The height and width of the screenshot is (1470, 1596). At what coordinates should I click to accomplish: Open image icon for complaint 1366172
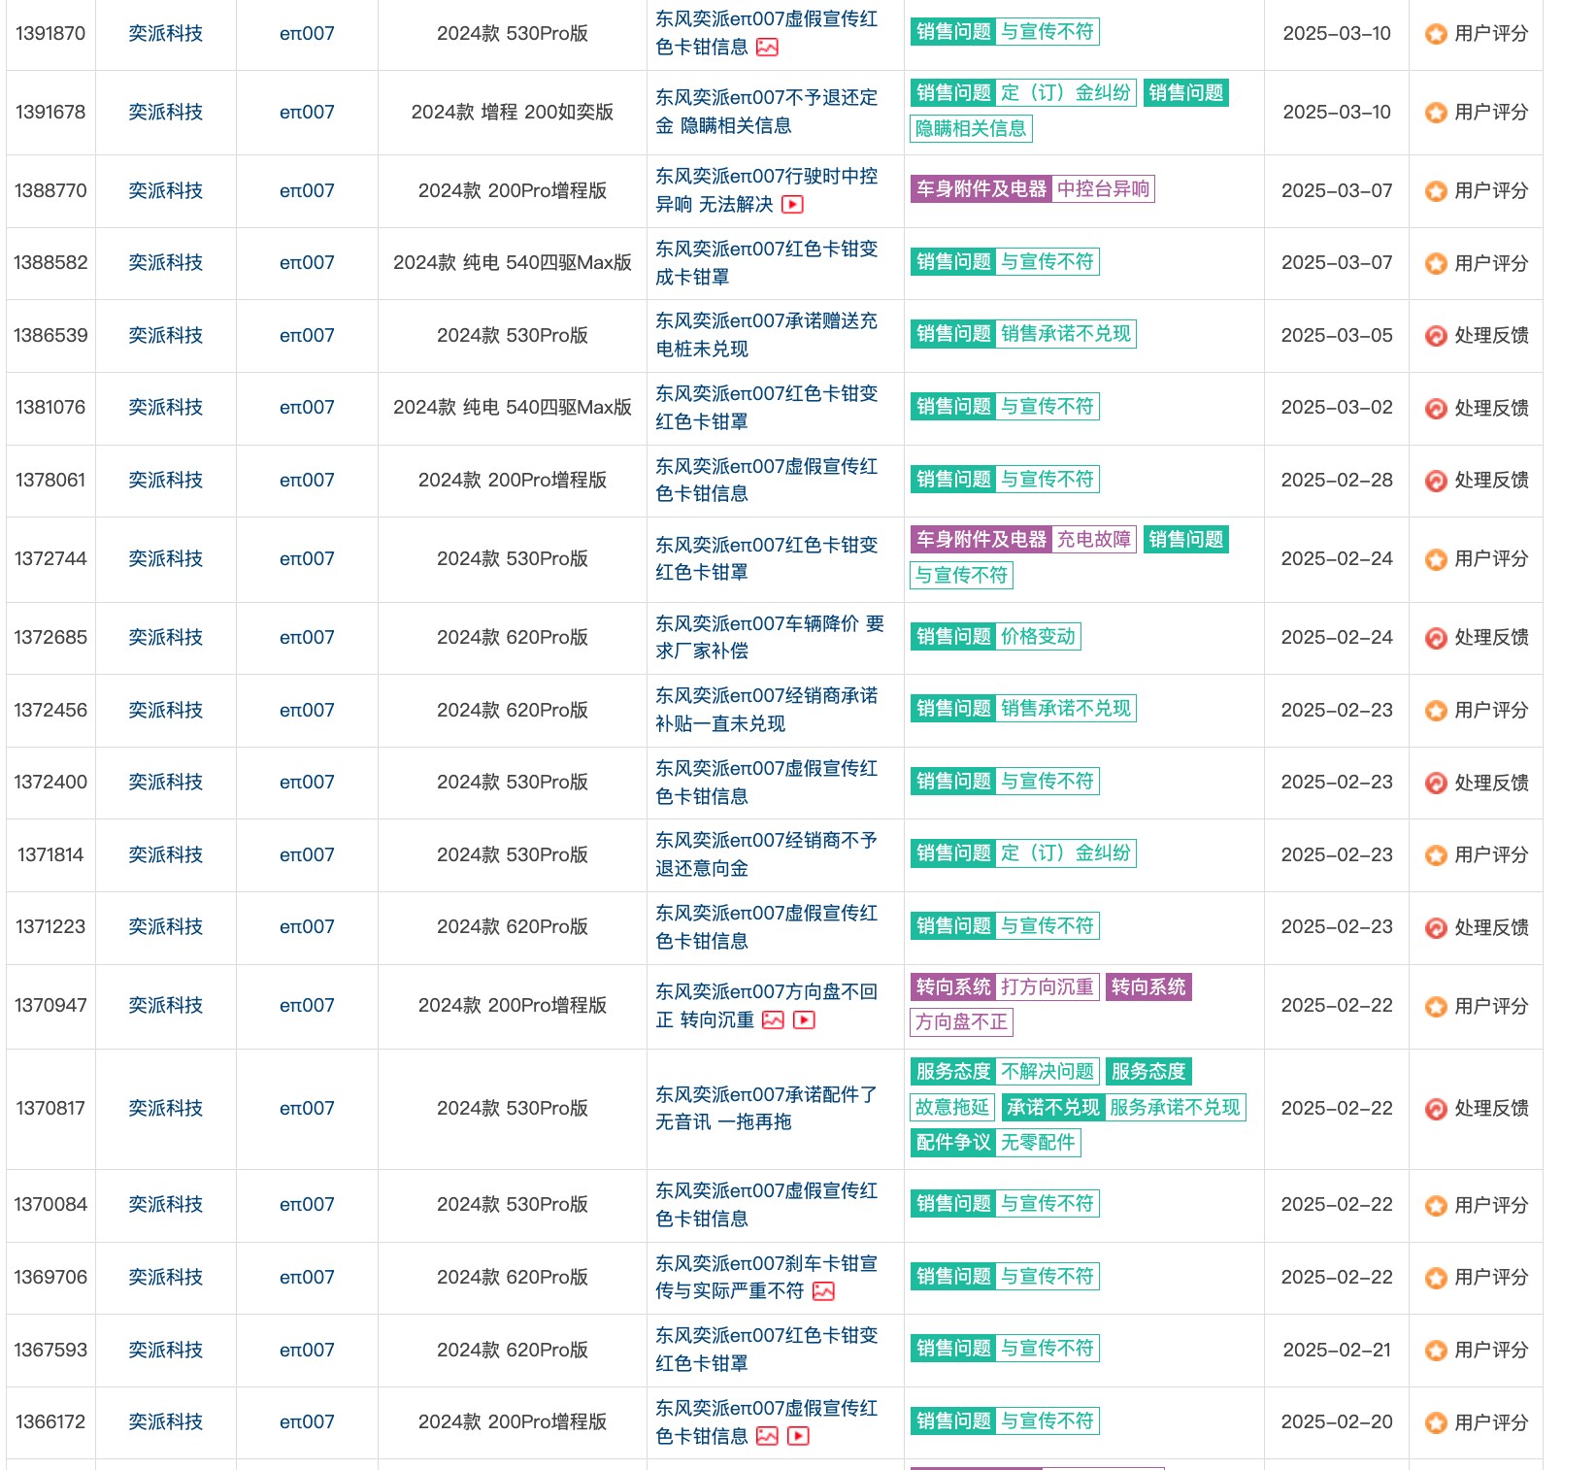pyautogui.click(x=767, y=1436)
